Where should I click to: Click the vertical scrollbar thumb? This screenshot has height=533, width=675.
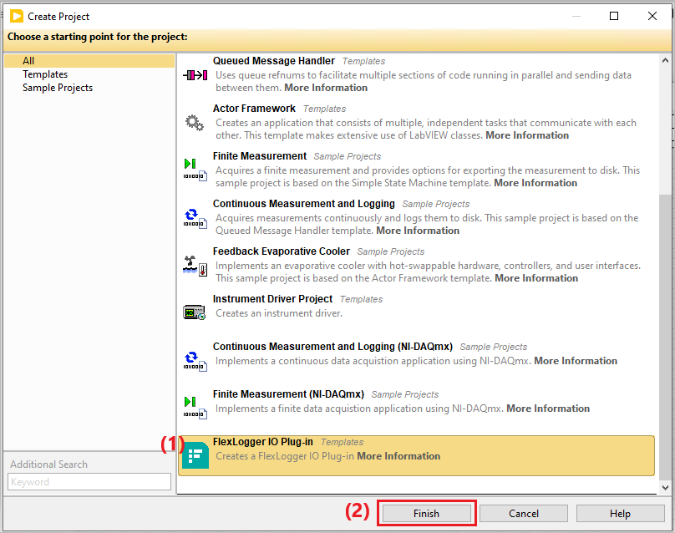(665, 338)
